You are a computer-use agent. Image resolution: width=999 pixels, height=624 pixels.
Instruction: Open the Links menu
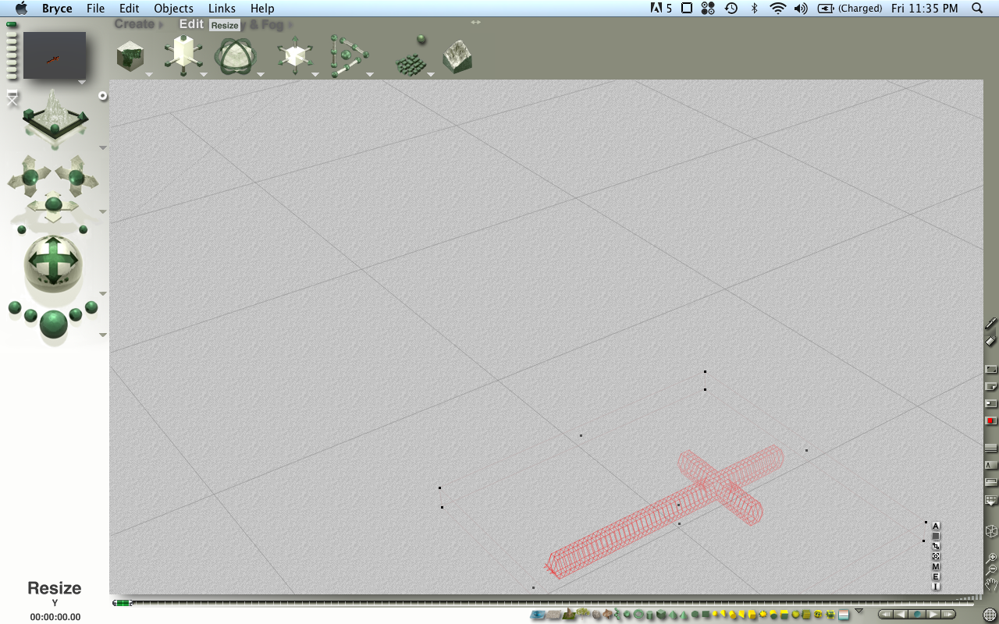coord(222,9)
